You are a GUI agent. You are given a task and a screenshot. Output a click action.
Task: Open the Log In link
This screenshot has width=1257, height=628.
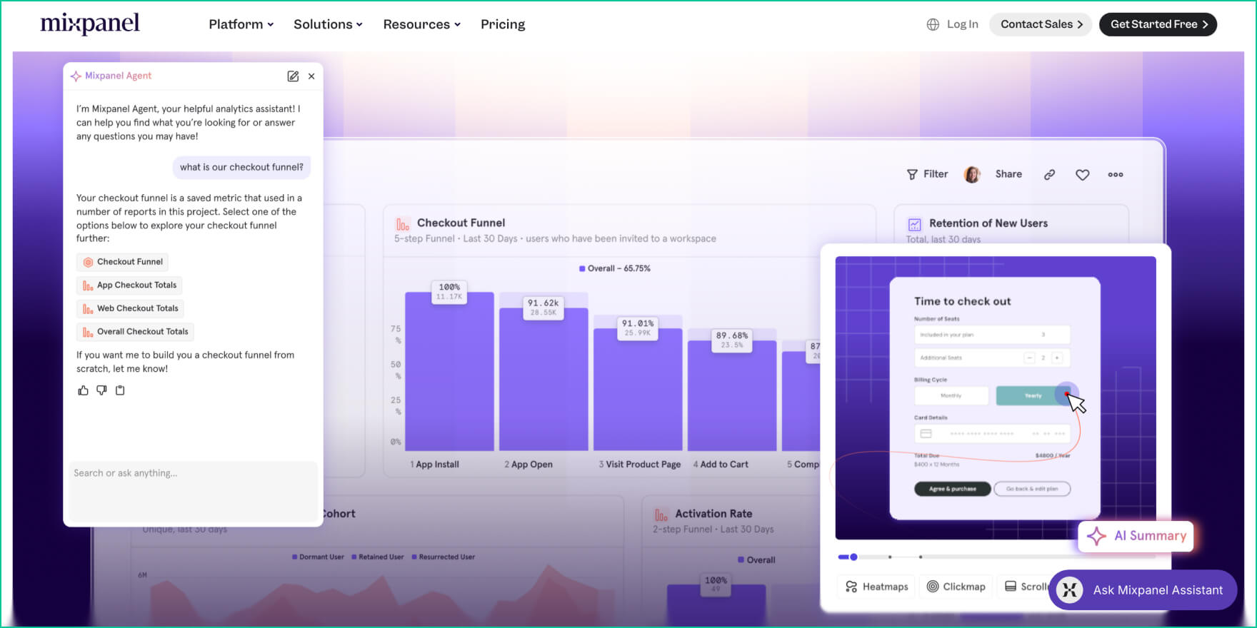tap(962, 24)
